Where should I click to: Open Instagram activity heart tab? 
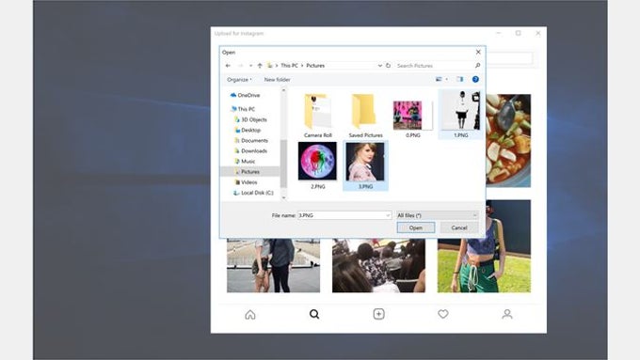point(443,314)
